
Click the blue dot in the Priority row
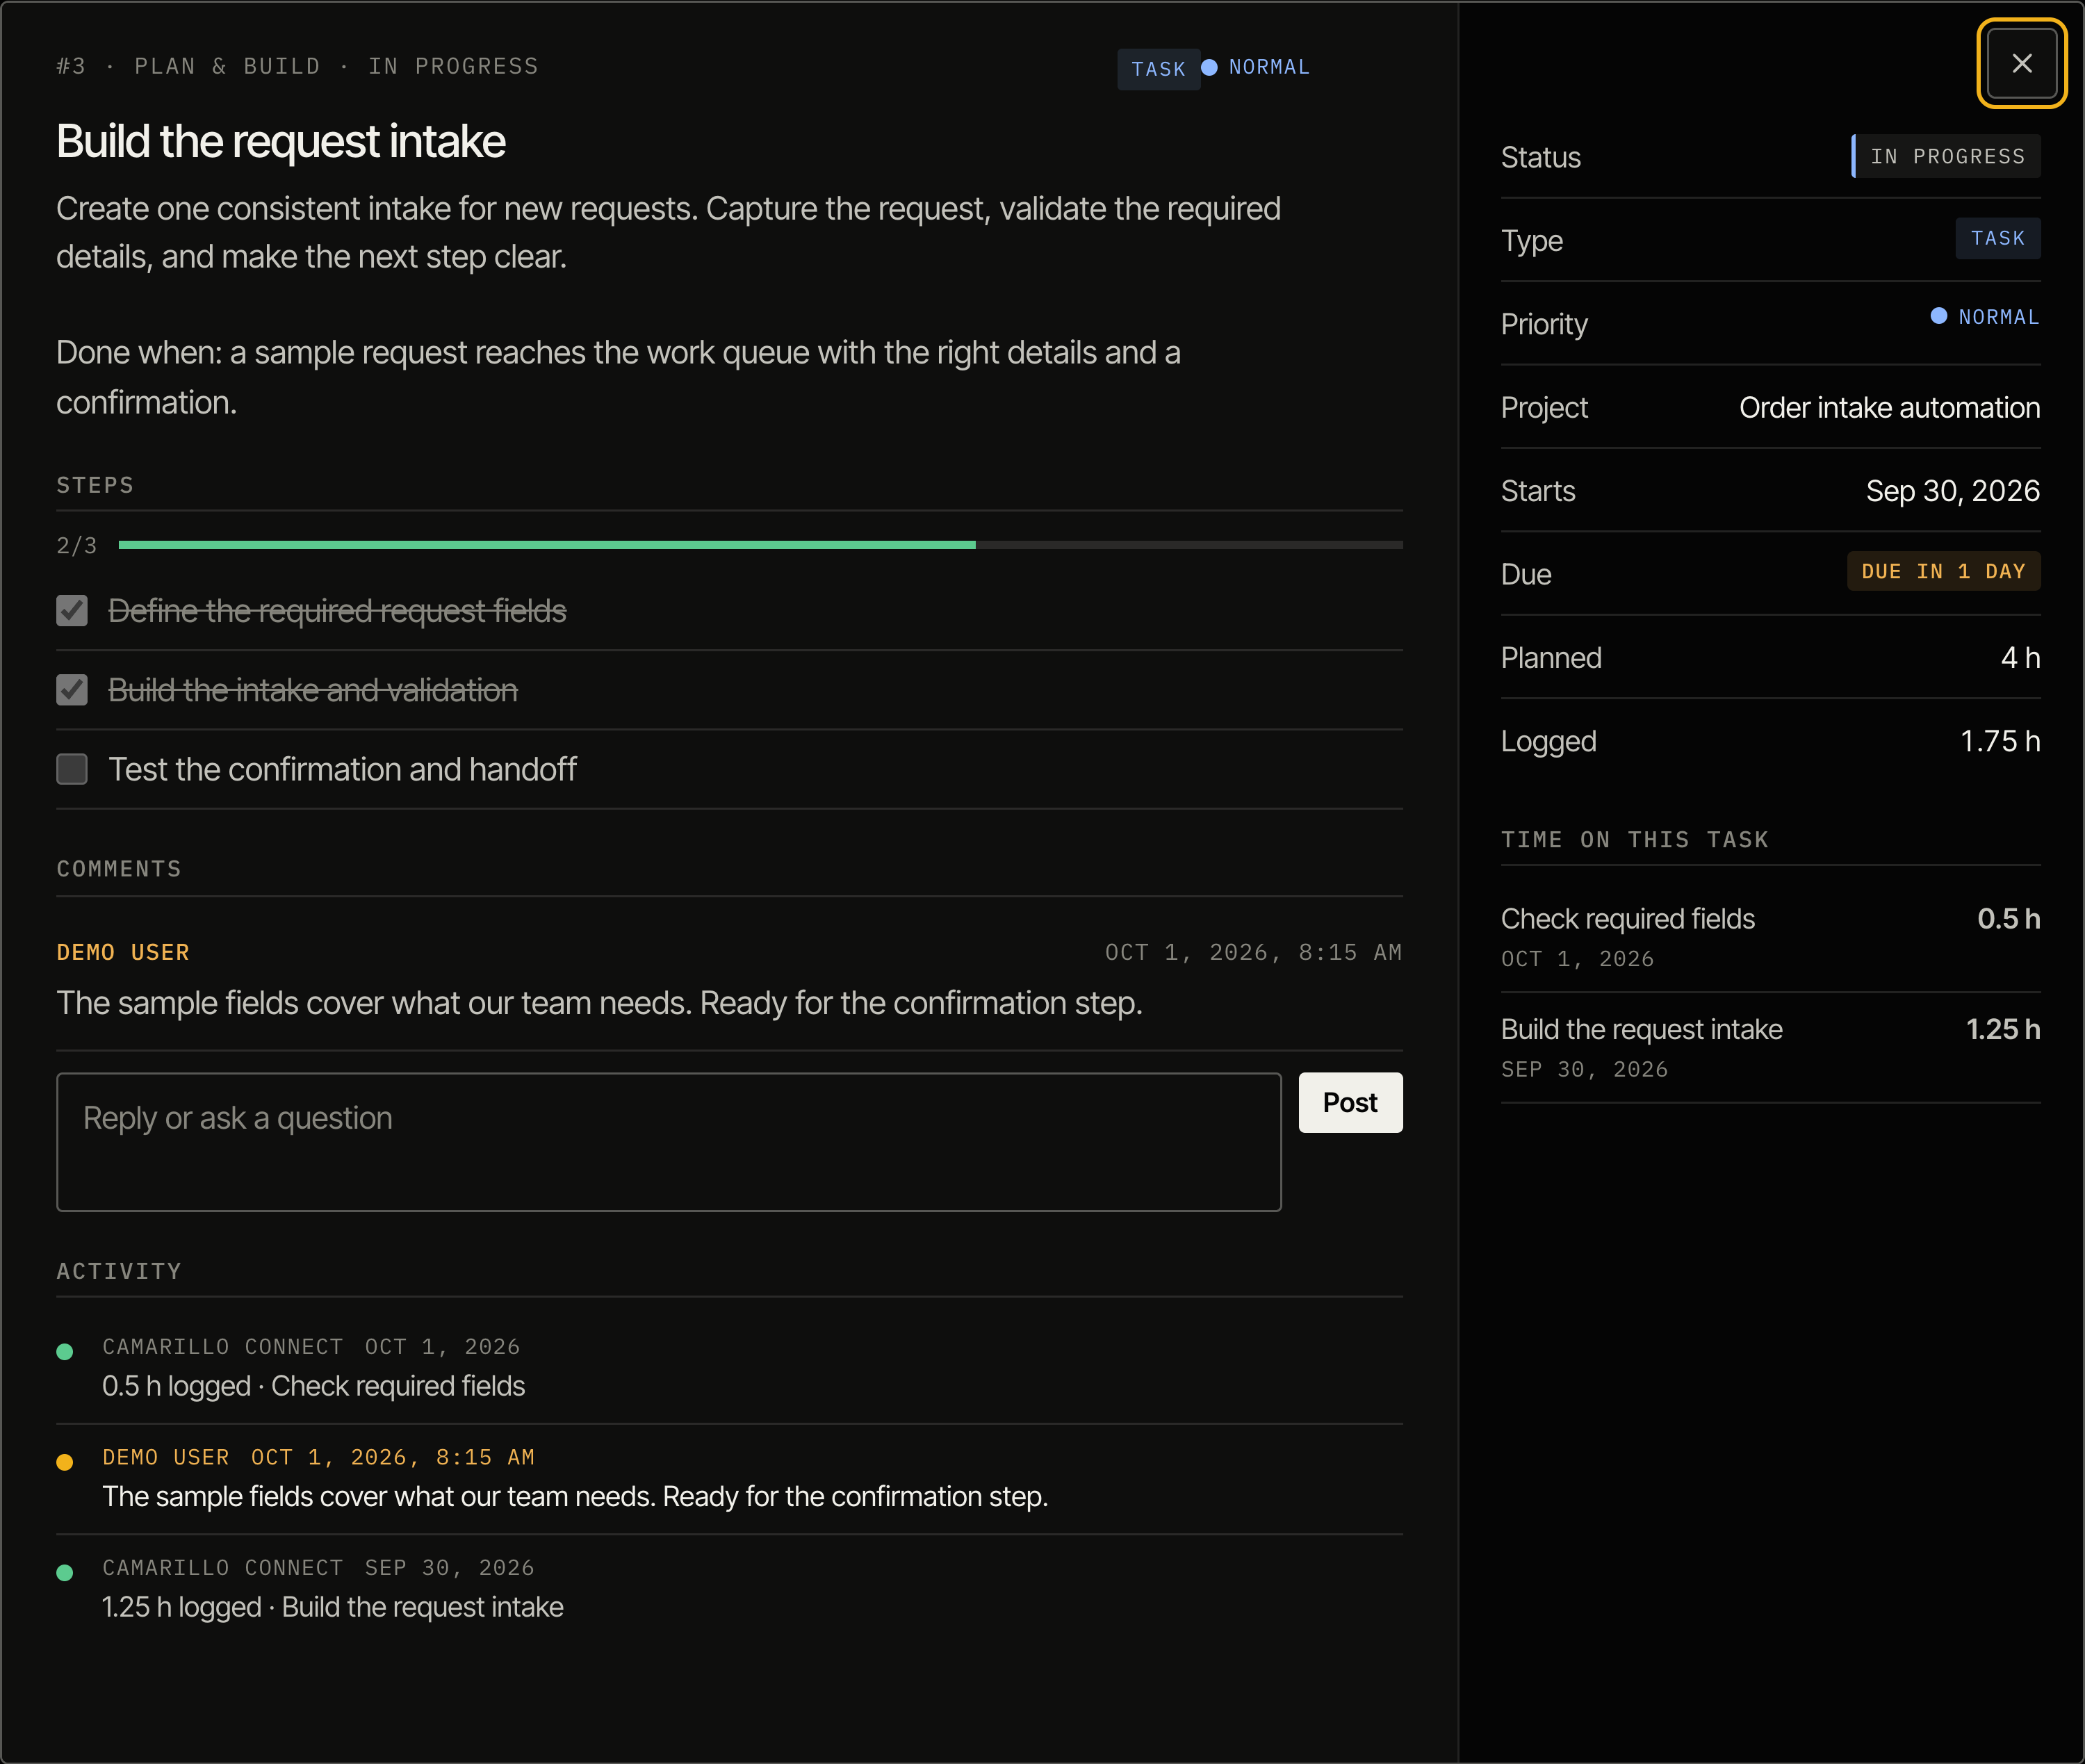click(1938, 316)
